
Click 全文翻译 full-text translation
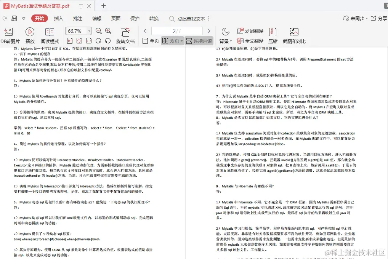coord(250,41)
